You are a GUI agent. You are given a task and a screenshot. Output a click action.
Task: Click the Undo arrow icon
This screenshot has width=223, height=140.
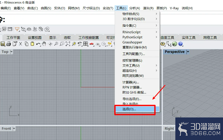[38, 44]
